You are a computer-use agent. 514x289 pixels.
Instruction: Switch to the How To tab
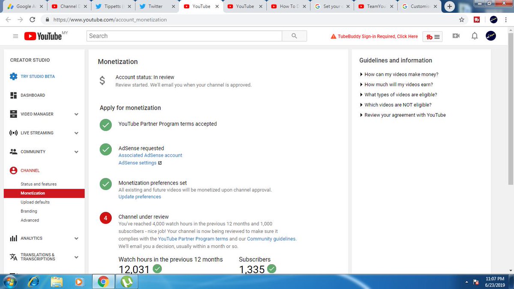pyautogui.click(x=287, y=6)
